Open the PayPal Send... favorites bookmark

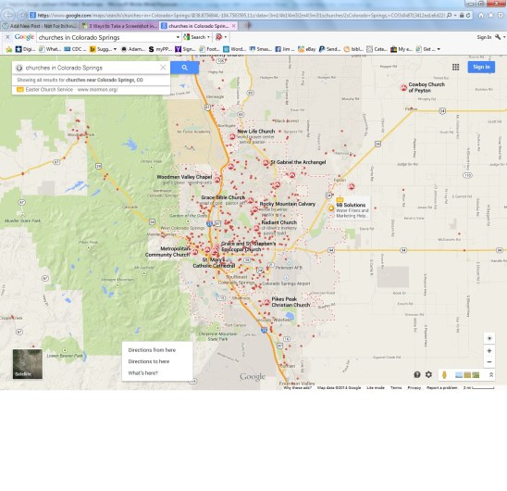[x=329, y=49]
